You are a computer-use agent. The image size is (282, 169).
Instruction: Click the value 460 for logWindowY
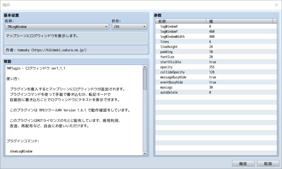[212, 31]
